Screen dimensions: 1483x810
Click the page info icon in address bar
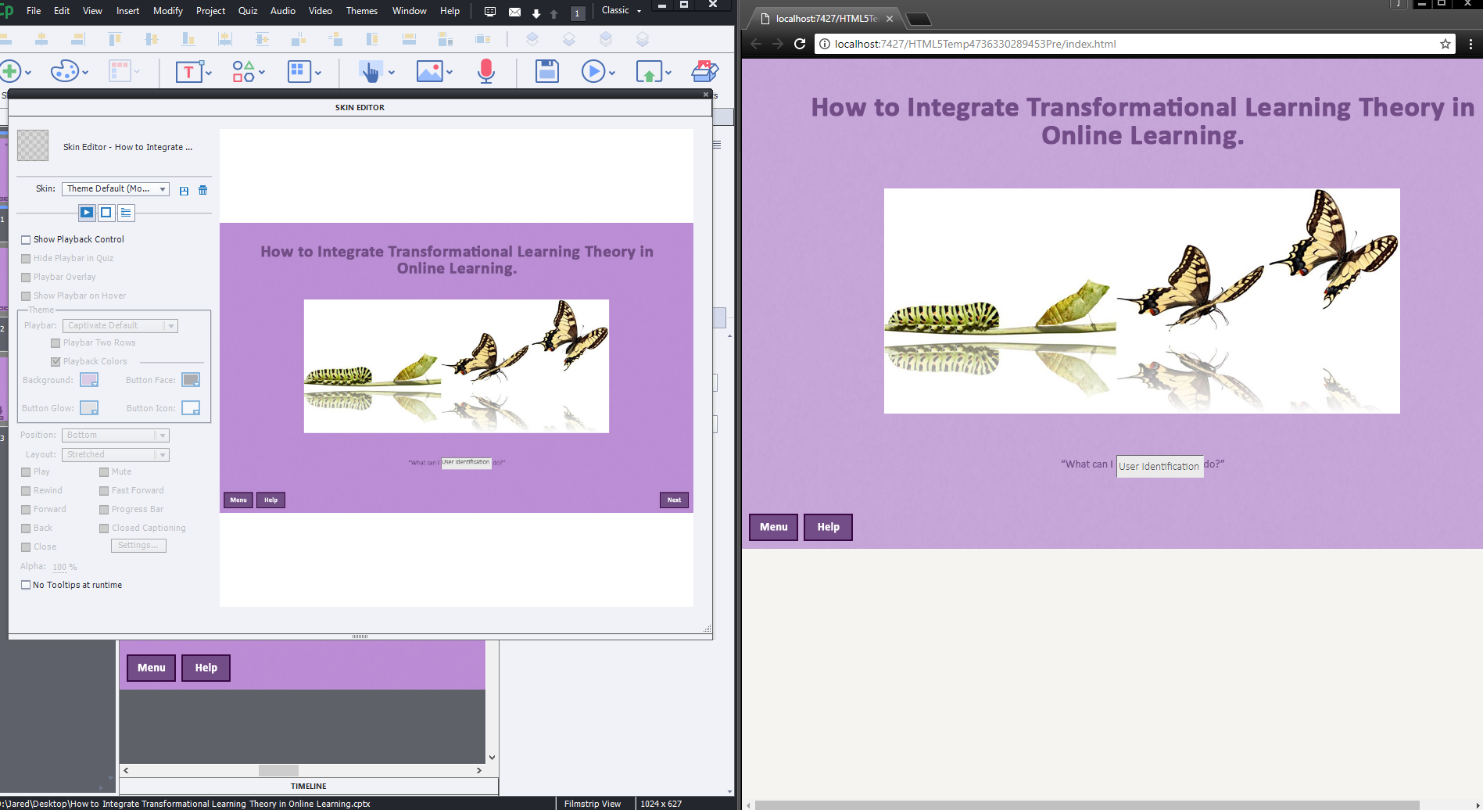click(x=824, y=44)
